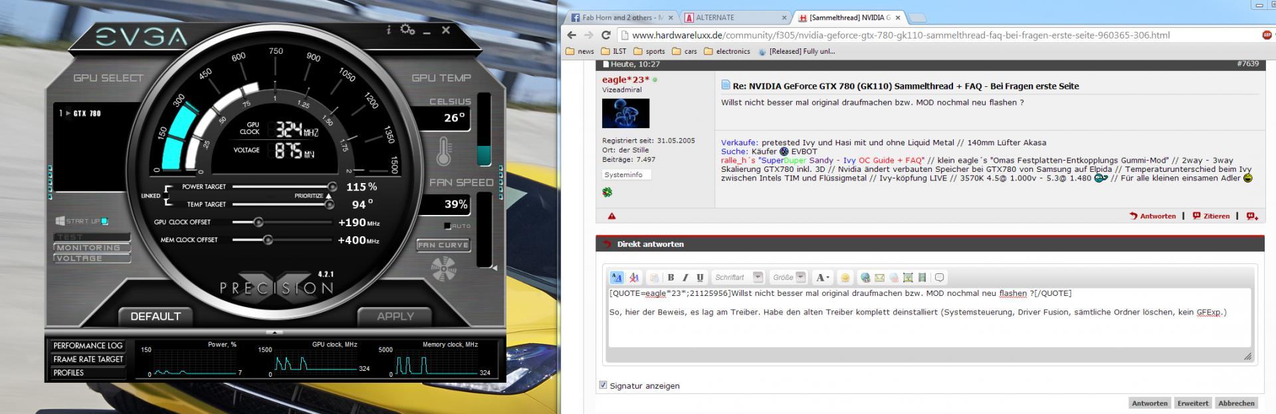Screen dimensions: 1276x414
Task: Insert email link with envelope icon
Action: (879, 277)
